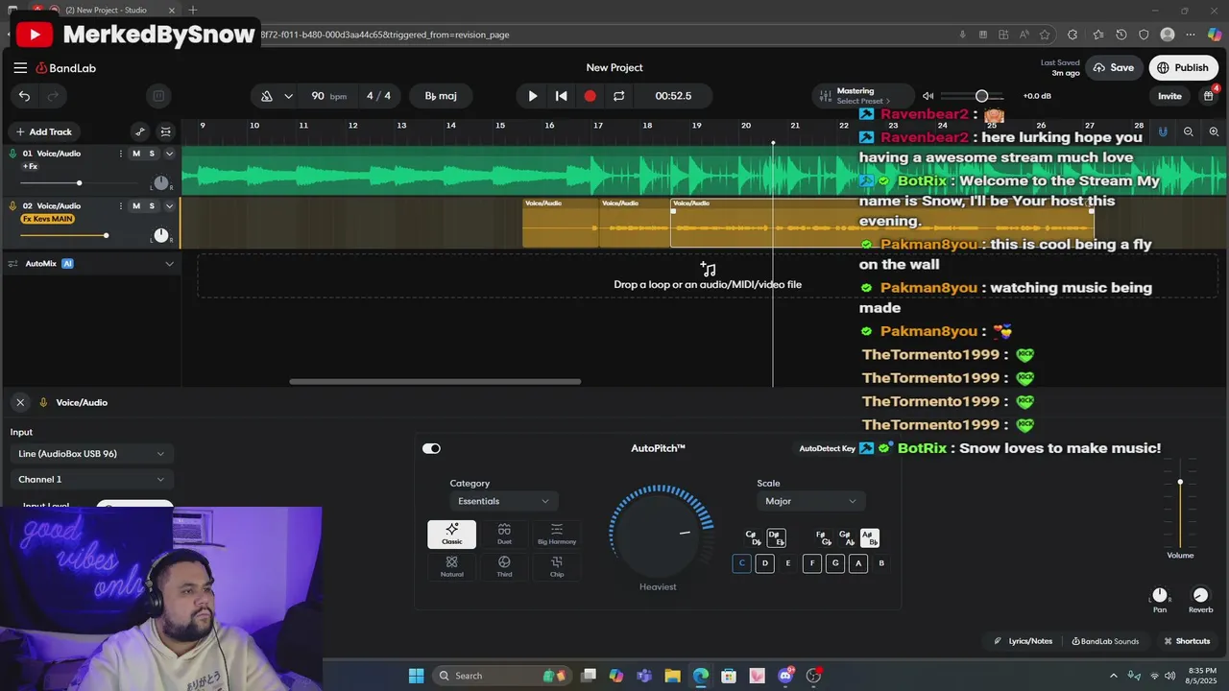
Task: Solo track 02 Voice/Audio
Action: point(152,206)
